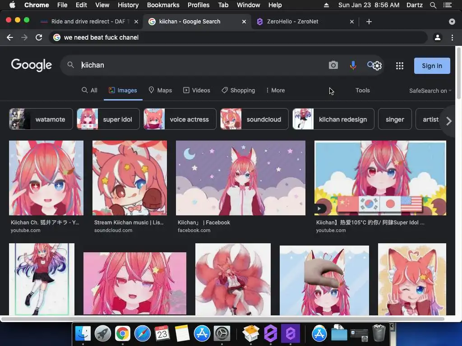Expand the More search categories menu
This screenshot has height=346, width=462.
276,90
